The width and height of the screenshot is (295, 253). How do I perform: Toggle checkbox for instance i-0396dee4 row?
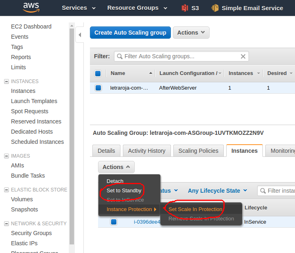114,222
